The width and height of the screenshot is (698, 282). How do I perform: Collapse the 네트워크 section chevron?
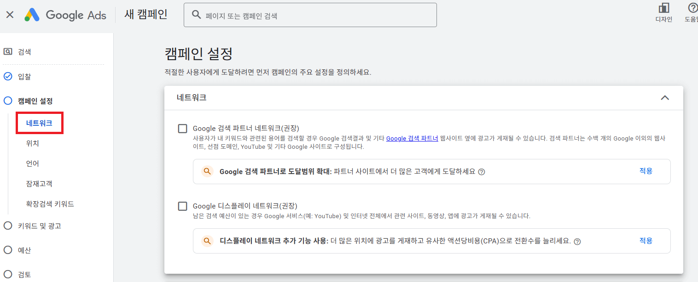coord(664,97)
